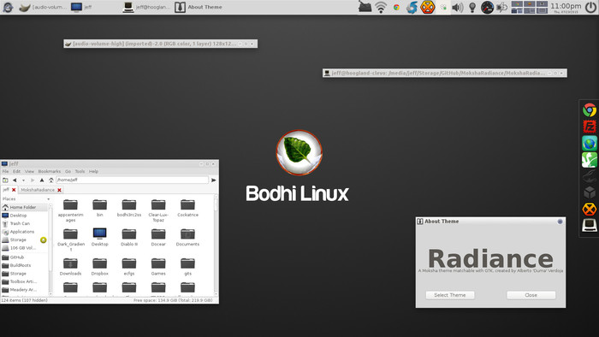This screenshot has width=599, height=337.
Task: Click the Close button in About Theme
Action: 531,295
